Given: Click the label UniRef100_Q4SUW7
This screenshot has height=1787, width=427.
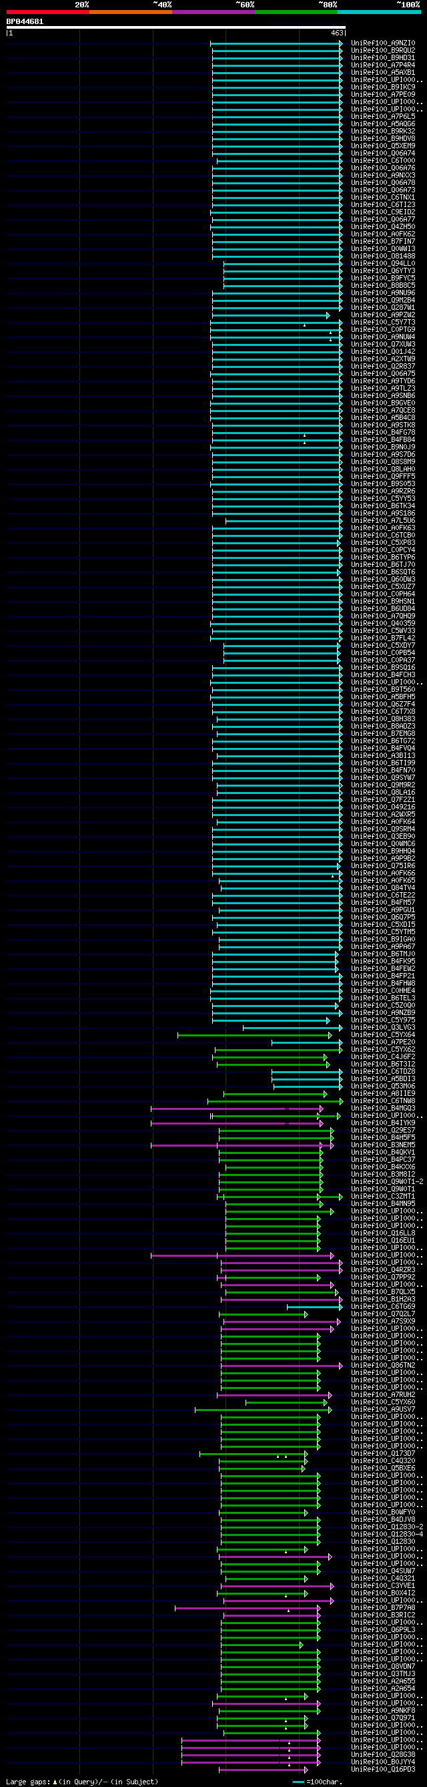Looking at the screenshot, I should pos(384,1571).
